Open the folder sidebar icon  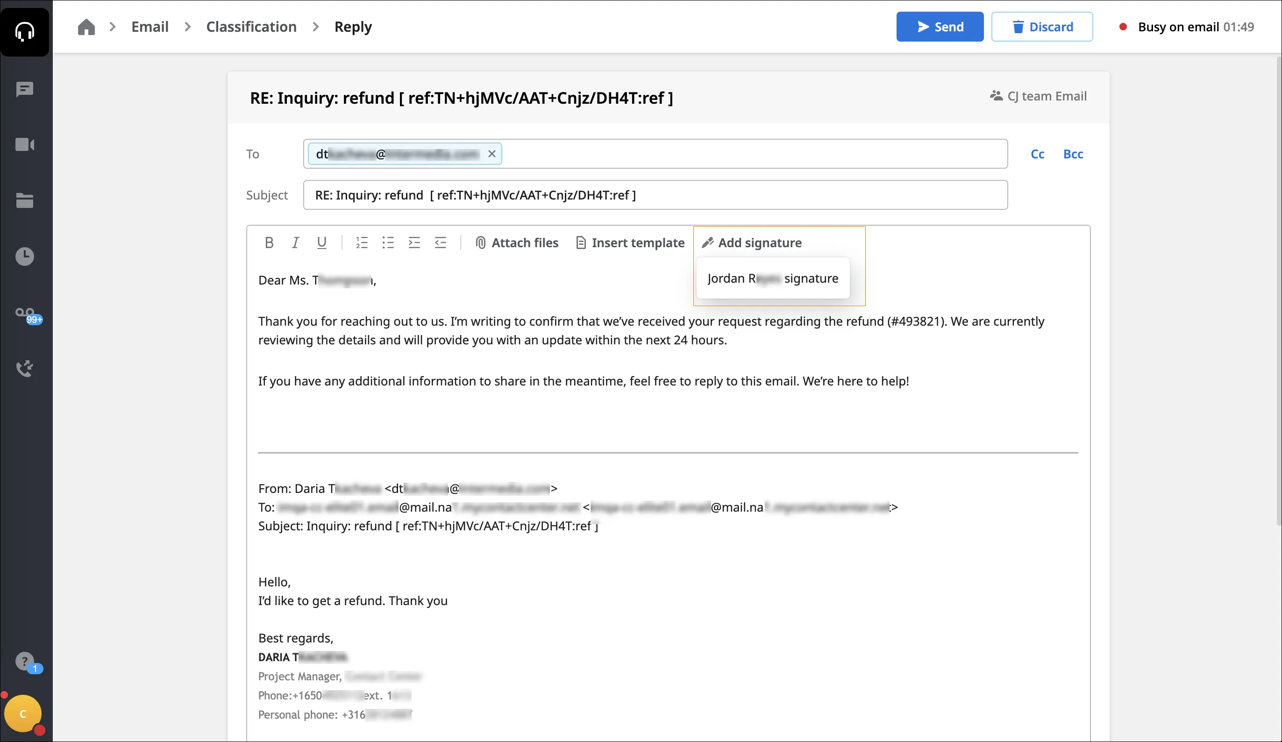(24, 200)
